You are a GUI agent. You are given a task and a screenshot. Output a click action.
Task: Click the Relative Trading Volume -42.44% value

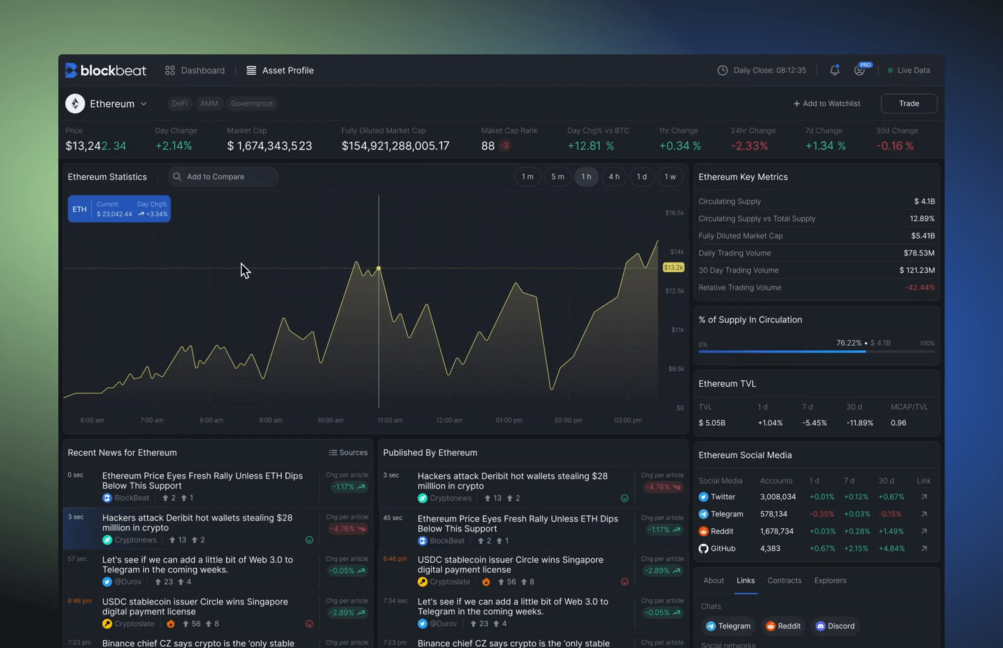(920, 288)
